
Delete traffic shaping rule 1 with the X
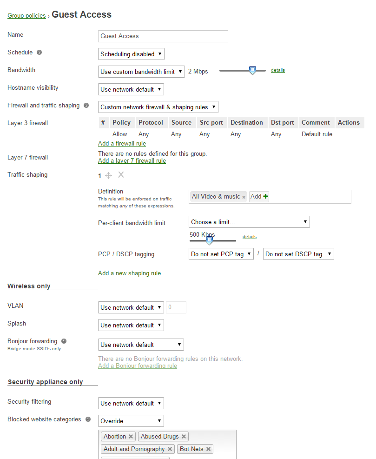click(121, 175)
